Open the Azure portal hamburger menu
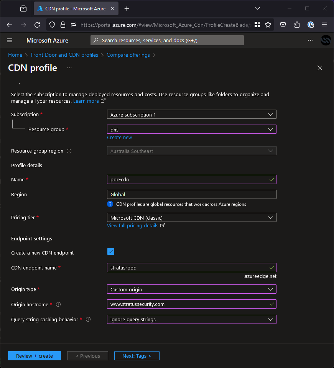334x368 pixels. coord(10,40)
